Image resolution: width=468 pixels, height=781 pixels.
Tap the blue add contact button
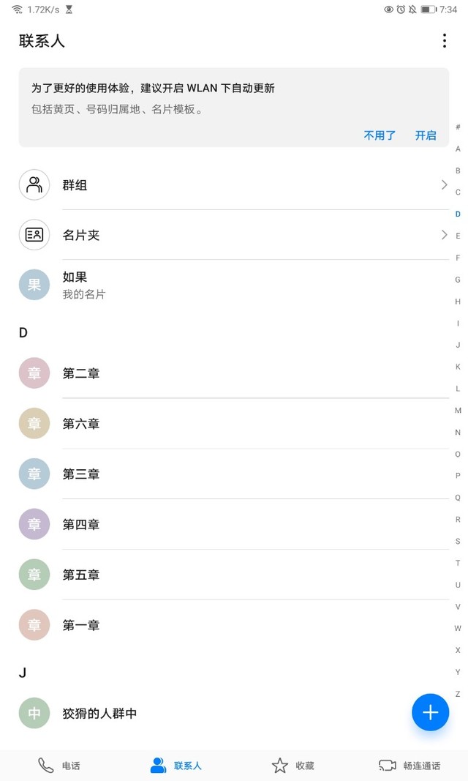(430, 712)
